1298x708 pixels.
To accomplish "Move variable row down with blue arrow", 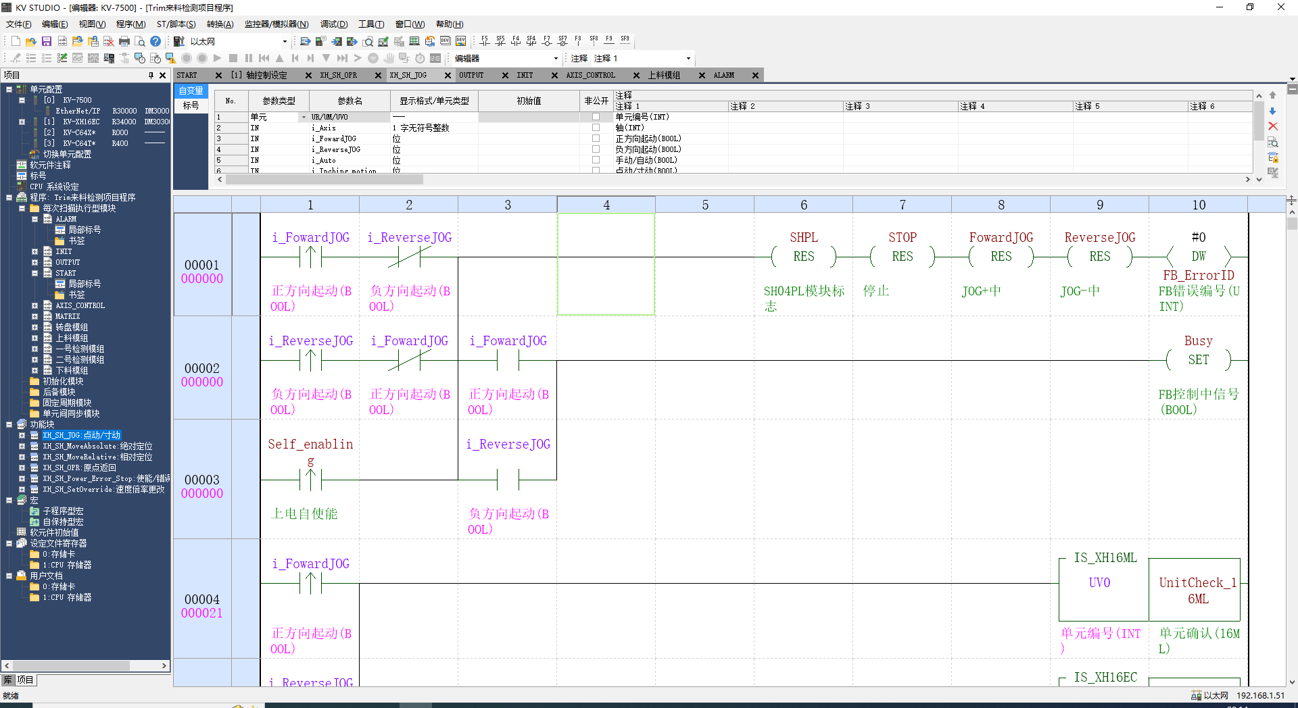I will coord(1273,111).
